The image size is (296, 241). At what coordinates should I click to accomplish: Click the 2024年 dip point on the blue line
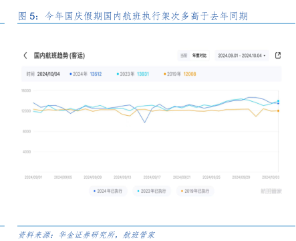pyautogui.click(x=145, y=123)
